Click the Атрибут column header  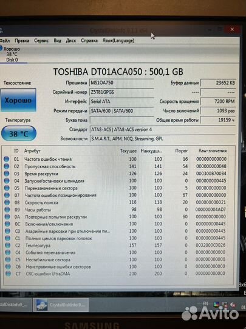[x=32, y=151]
